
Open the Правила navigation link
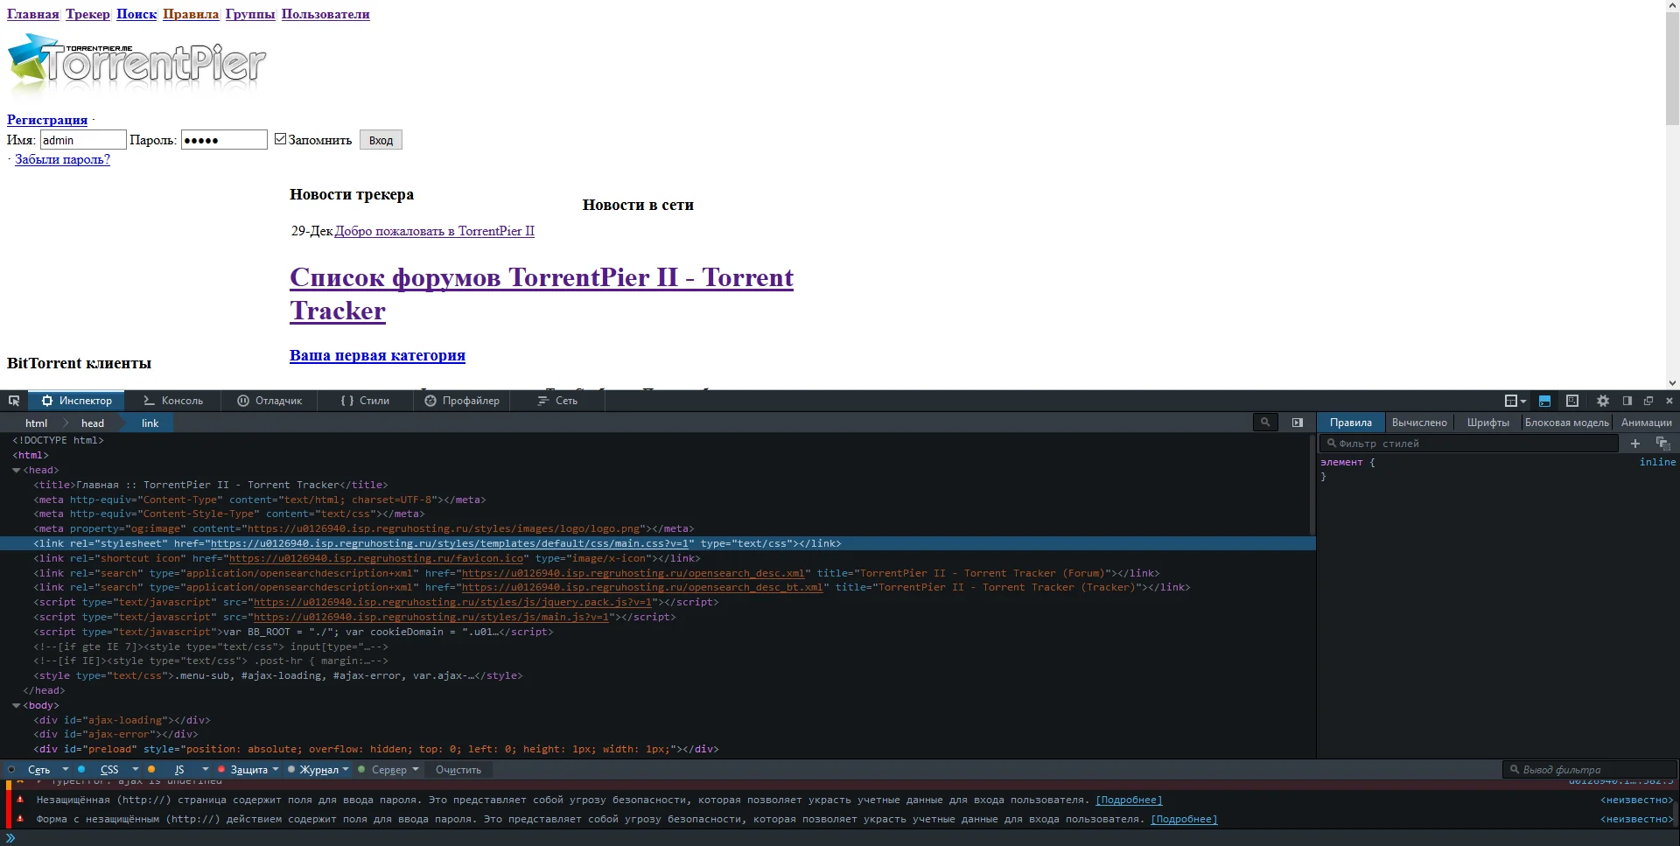coord(191,14)
